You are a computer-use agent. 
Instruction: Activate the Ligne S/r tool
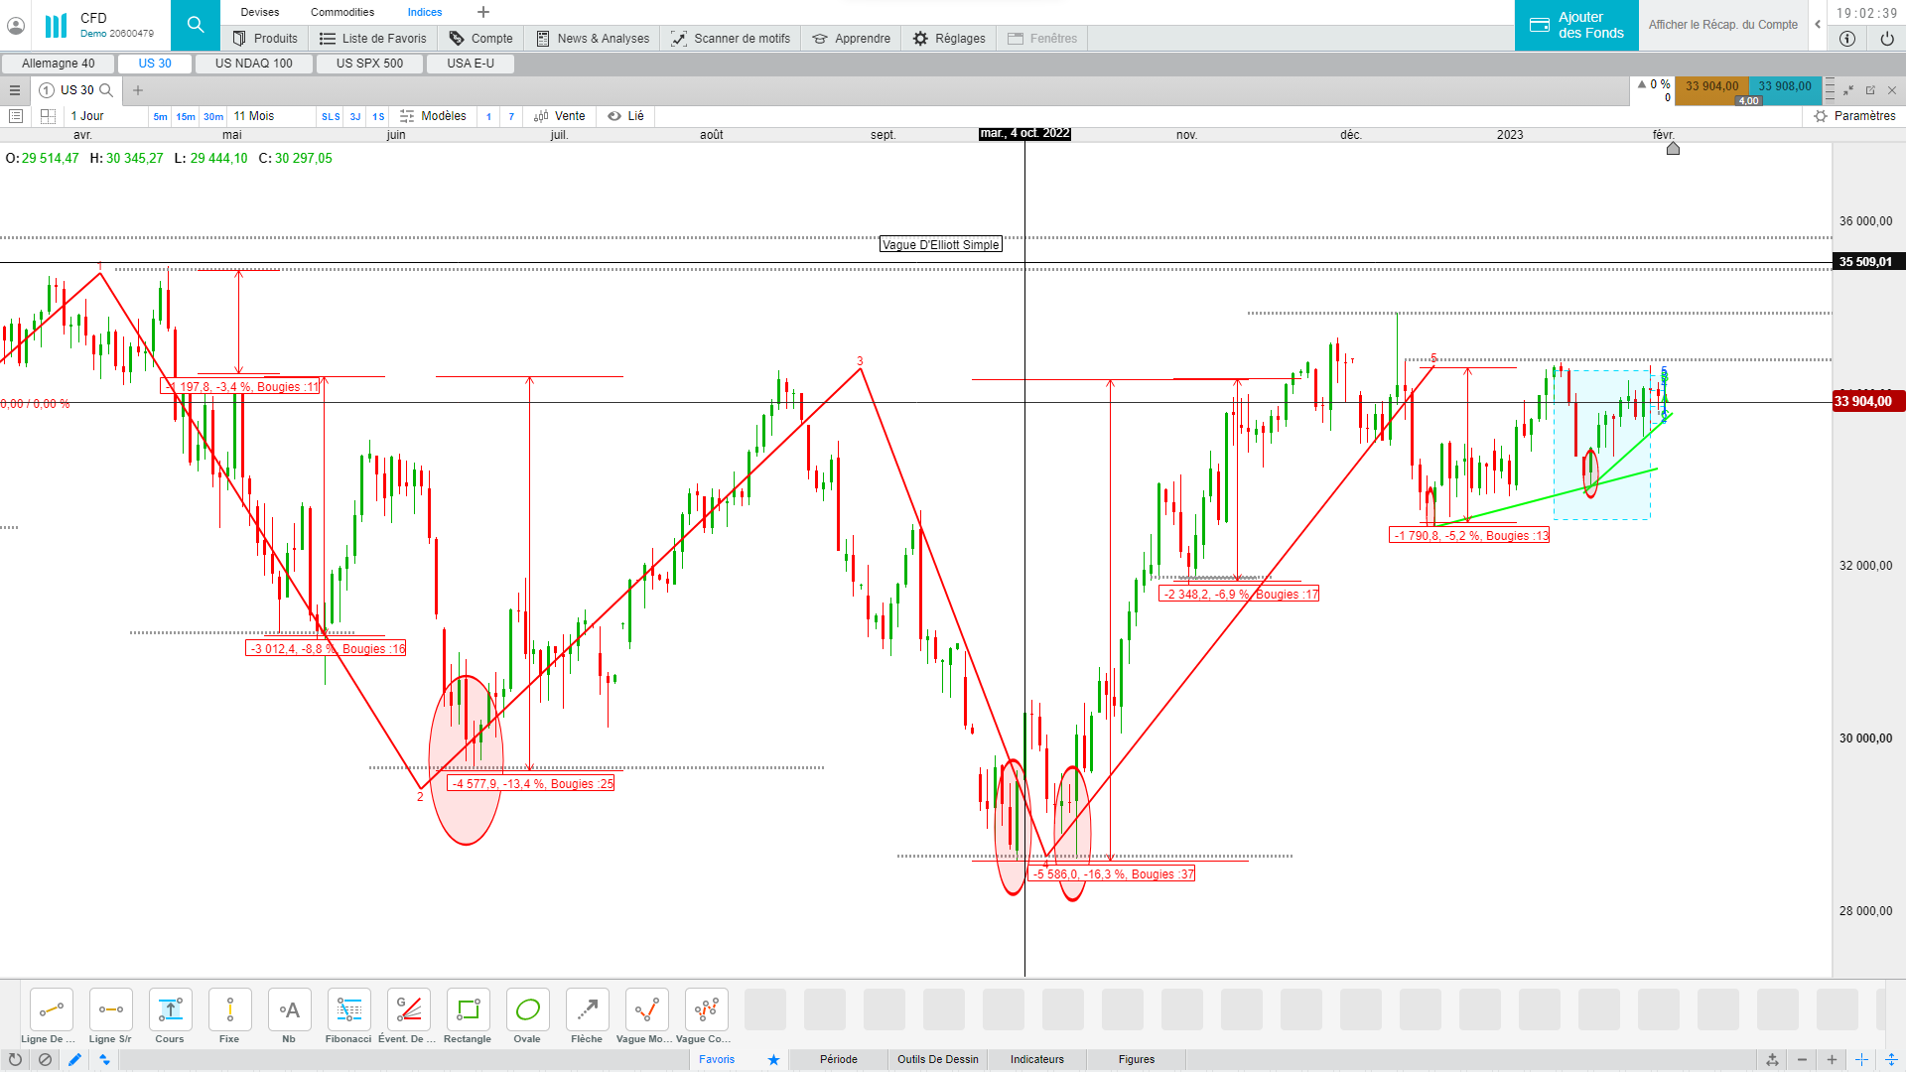(x=110, y=1010)
